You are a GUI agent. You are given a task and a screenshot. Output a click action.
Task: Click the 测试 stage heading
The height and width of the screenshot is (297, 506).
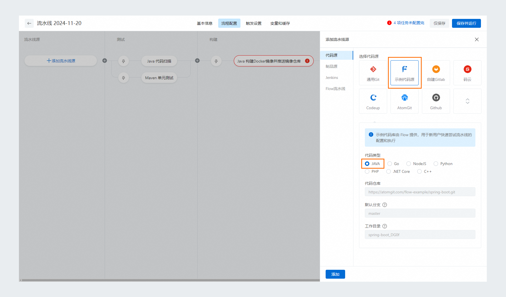click(121, 39)
